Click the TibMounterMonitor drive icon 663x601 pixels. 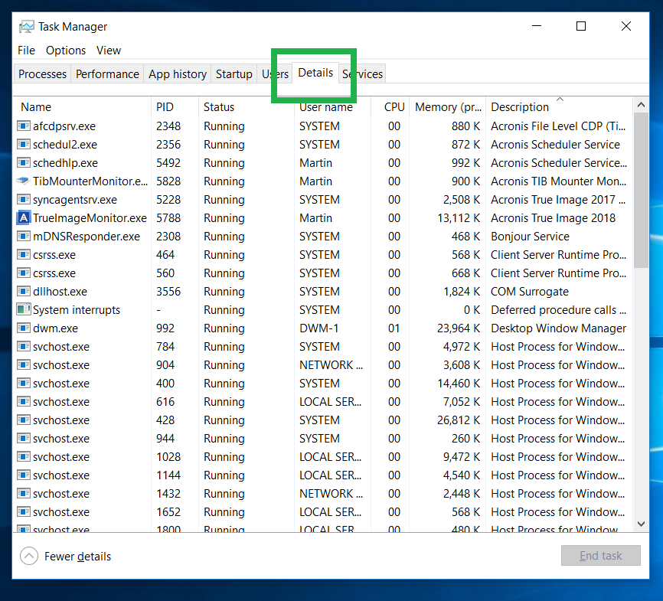click(23, 181)
